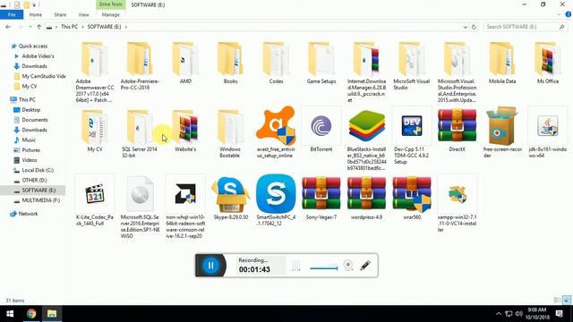573x322 pixels.
Task: Open Documents in navigation pane
Action: pyautogui.click(x=35, y=120)
